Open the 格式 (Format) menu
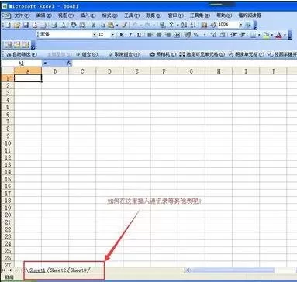Viewport: 297px width, 282px height. click(109, 15)
